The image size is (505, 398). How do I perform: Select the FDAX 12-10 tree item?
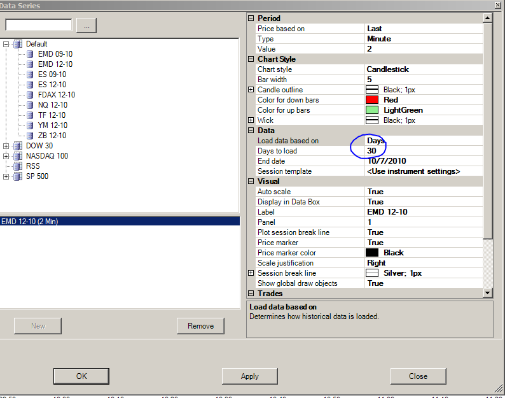(x=57, y=95)
